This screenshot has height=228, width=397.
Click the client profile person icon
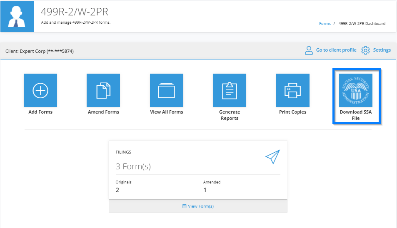click(309, 50)
